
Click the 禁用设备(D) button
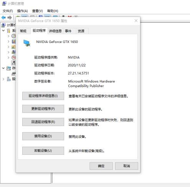click(43, 136)
